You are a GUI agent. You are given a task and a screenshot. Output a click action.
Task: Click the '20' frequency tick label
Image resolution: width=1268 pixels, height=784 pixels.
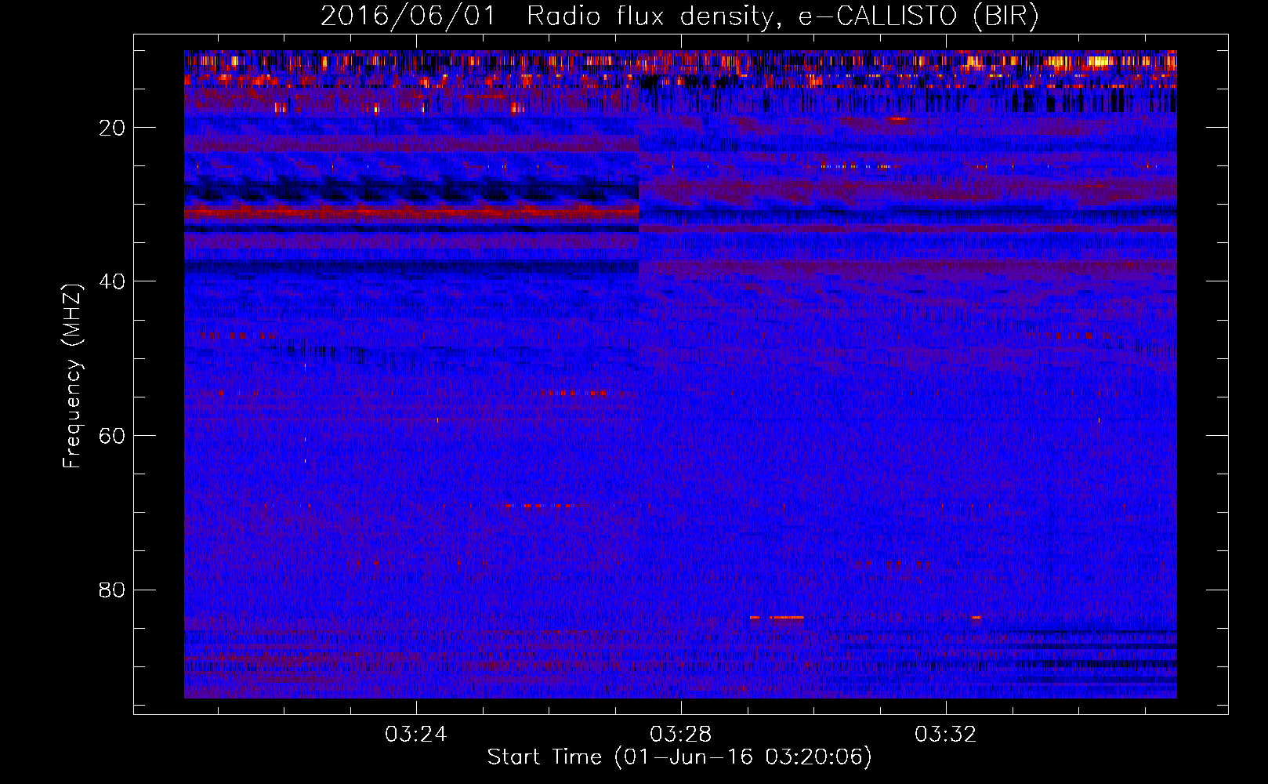(x=112, y=128)
